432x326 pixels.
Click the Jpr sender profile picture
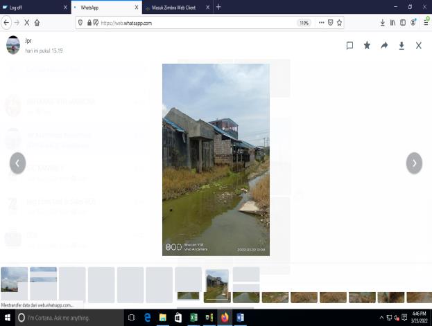coord(13,46)
